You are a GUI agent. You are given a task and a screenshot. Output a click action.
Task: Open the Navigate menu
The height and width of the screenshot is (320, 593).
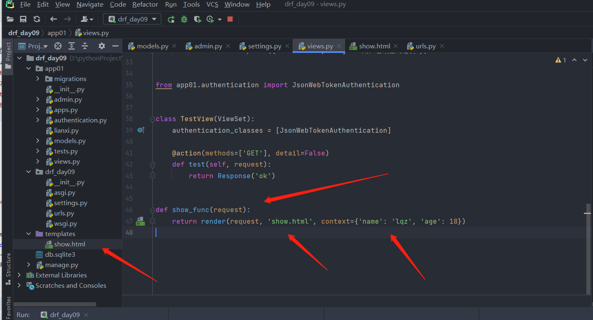click(x=90, y=5)
